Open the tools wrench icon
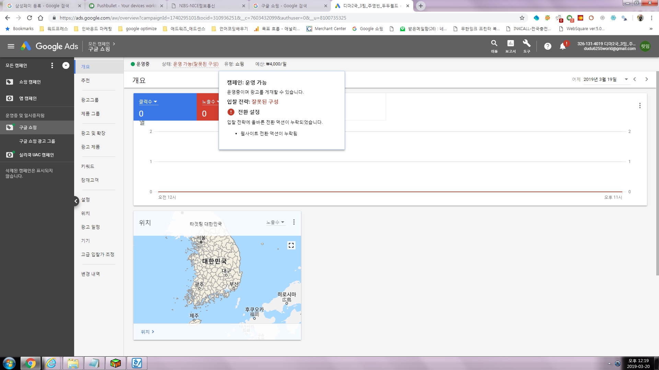Image resolution: width=659 pixels, height=370 pixels. pyautogui.click(x=527, y=44)
